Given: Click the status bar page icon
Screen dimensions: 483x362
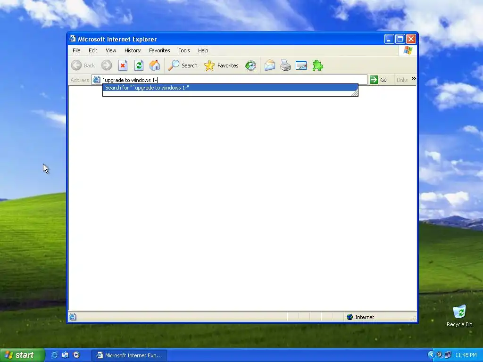Looking at the screenshot, I should [73, 317].
